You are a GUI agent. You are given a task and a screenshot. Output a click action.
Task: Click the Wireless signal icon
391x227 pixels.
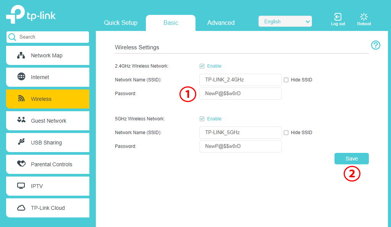(21, 99)
